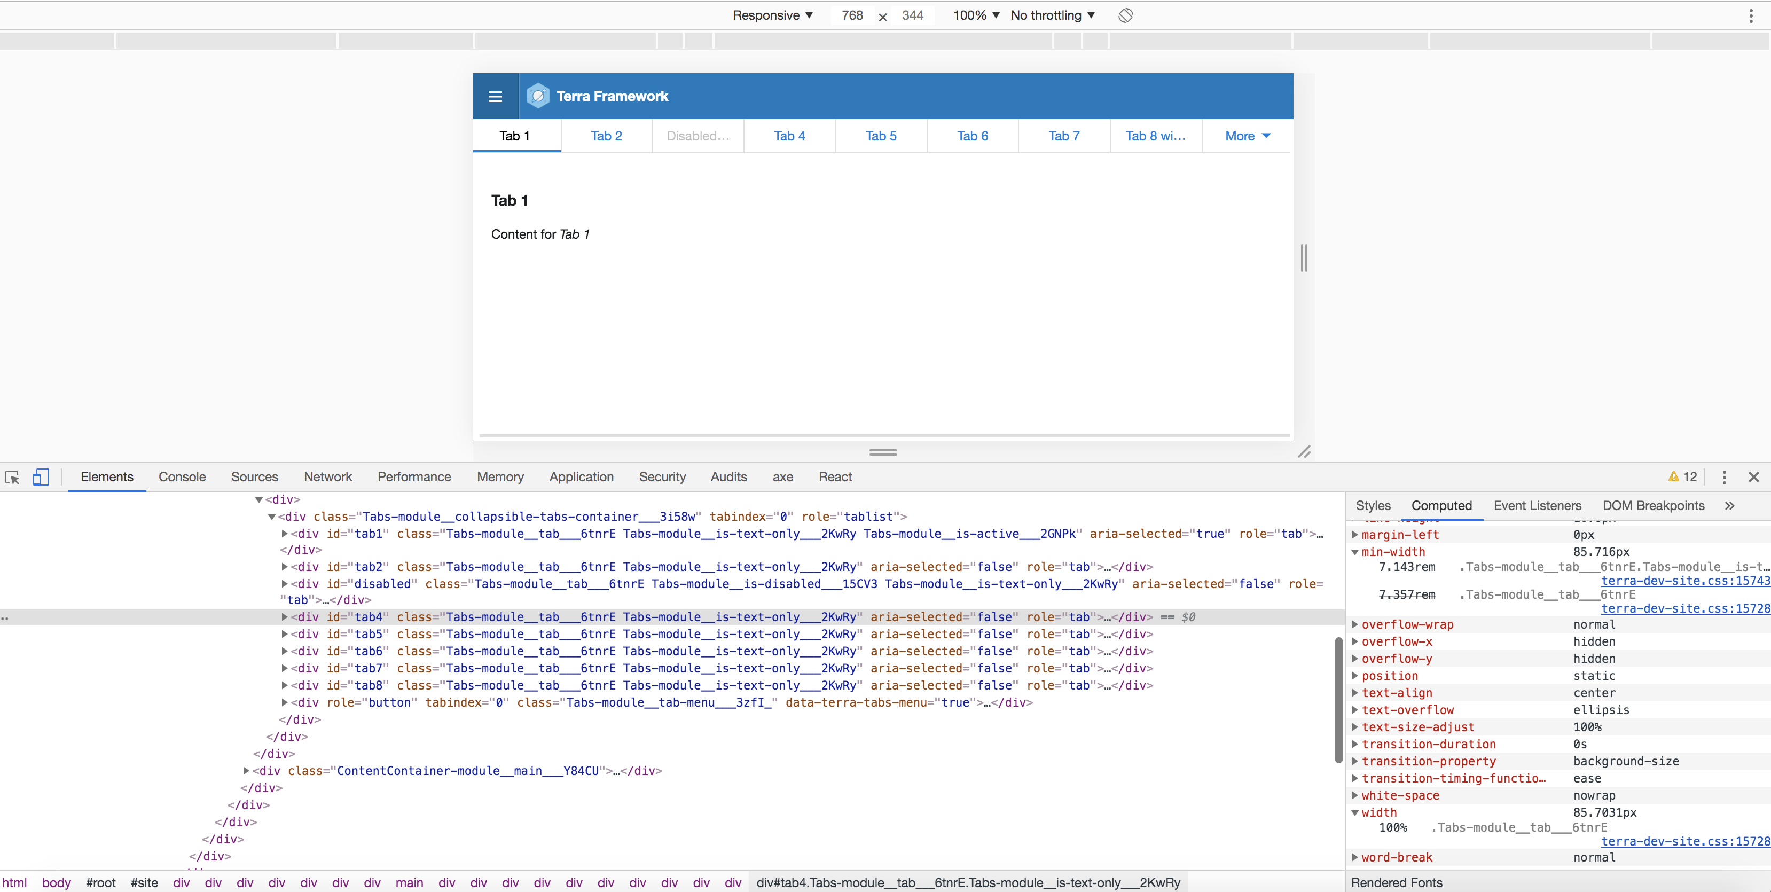Switch to the Console panel

(x=182, y=476)
